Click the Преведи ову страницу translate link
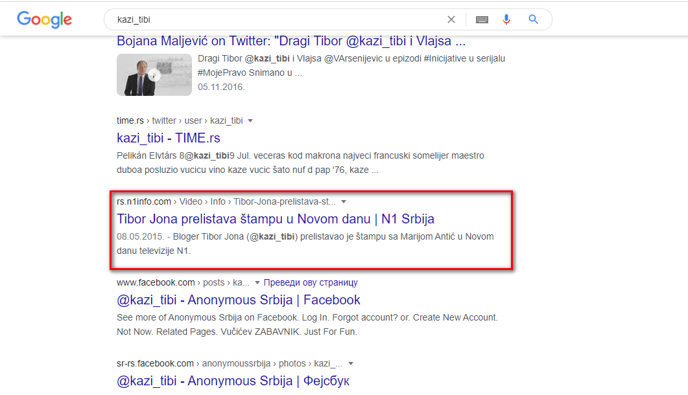The width and height of the screenshot is (688, 395). (x=311, y=282)
